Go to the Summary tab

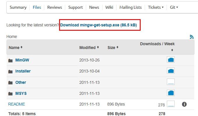(x=18, y=7)
